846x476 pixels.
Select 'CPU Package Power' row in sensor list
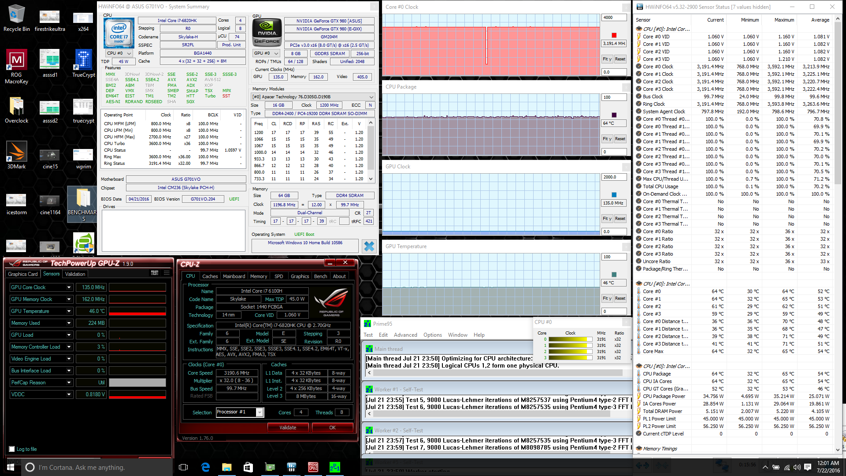(x=733, y=396)
